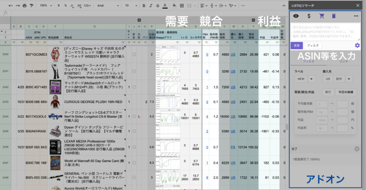Expand column group plus above column P
366x190 pixels.
(x=139, y=20)
